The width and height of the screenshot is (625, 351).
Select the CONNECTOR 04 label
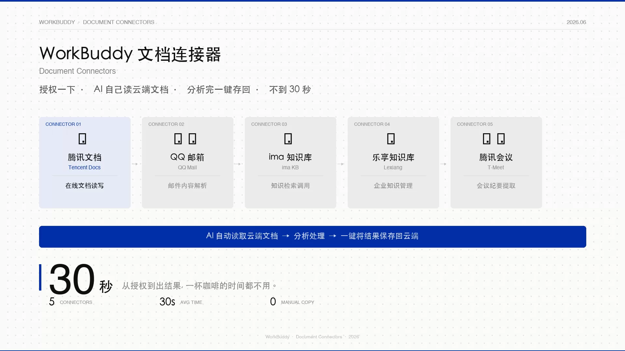point(372,124)
